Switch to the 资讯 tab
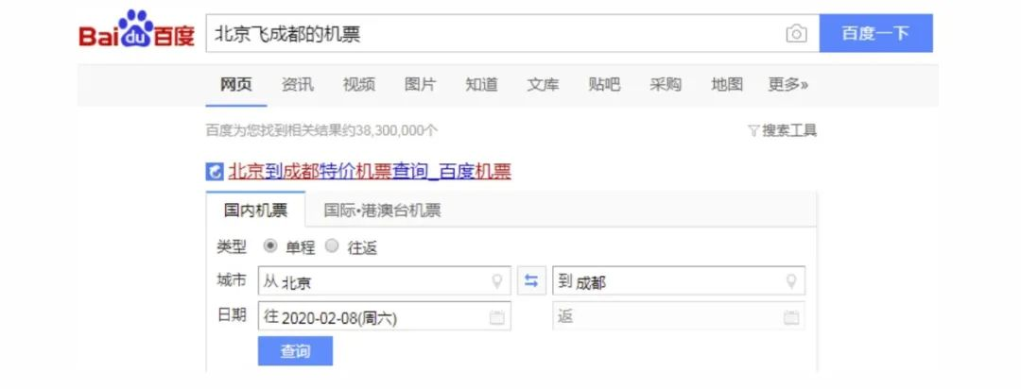This screenshot has height=389, width=1021. 298,85
